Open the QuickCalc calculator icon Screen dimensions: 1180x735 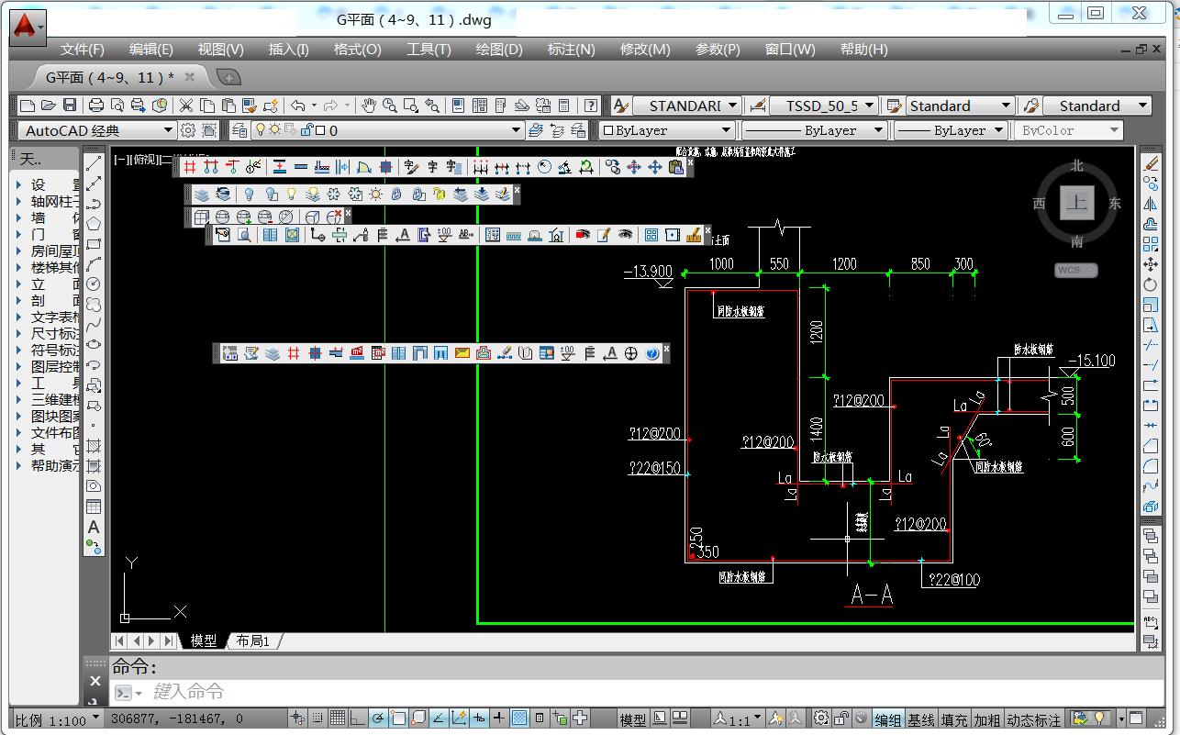(x=564, y=106)
